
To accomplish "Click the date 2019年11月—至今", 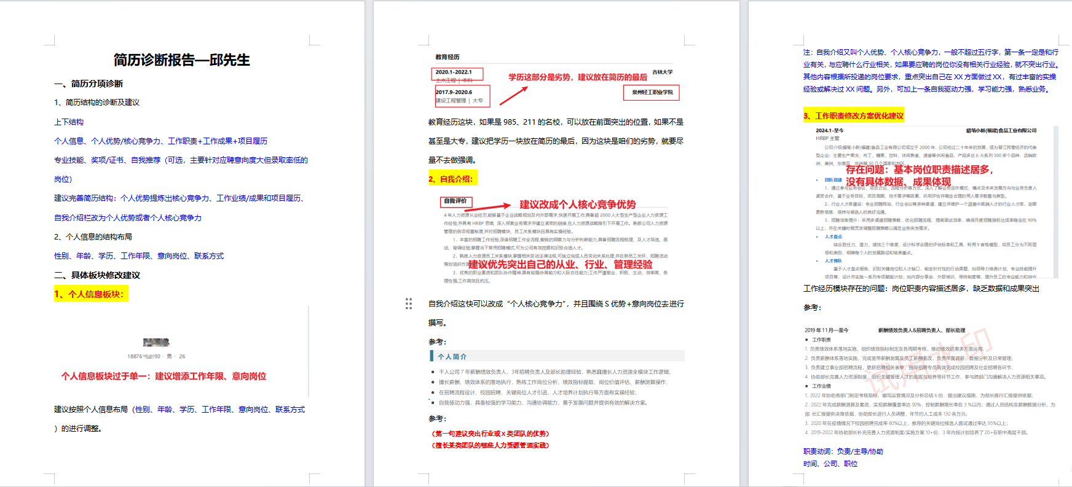I will 827,330.
